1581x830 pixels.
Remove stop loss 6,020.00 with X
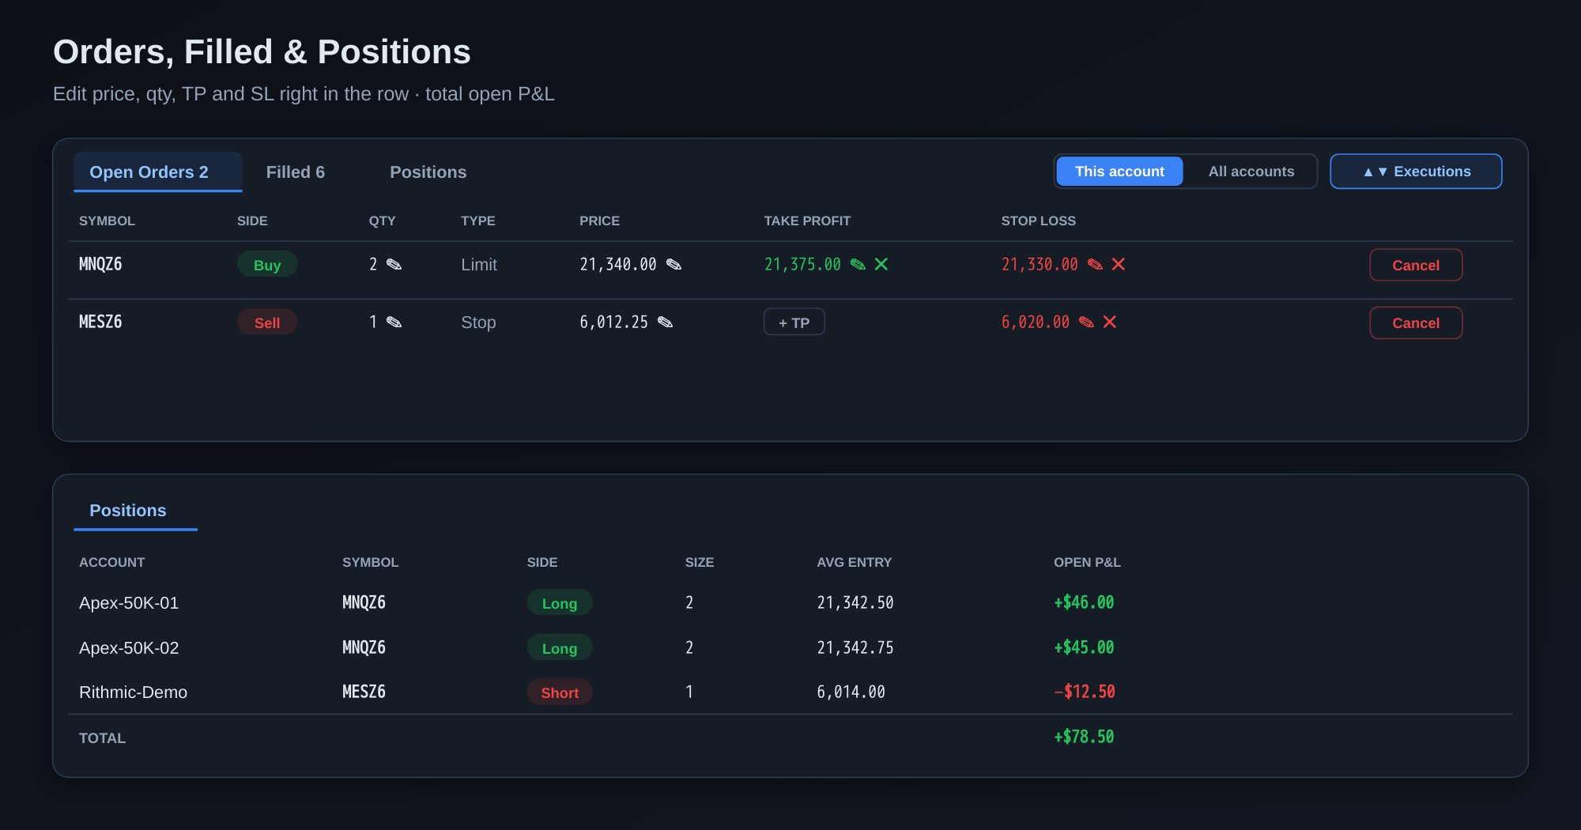coord(1110,323)
